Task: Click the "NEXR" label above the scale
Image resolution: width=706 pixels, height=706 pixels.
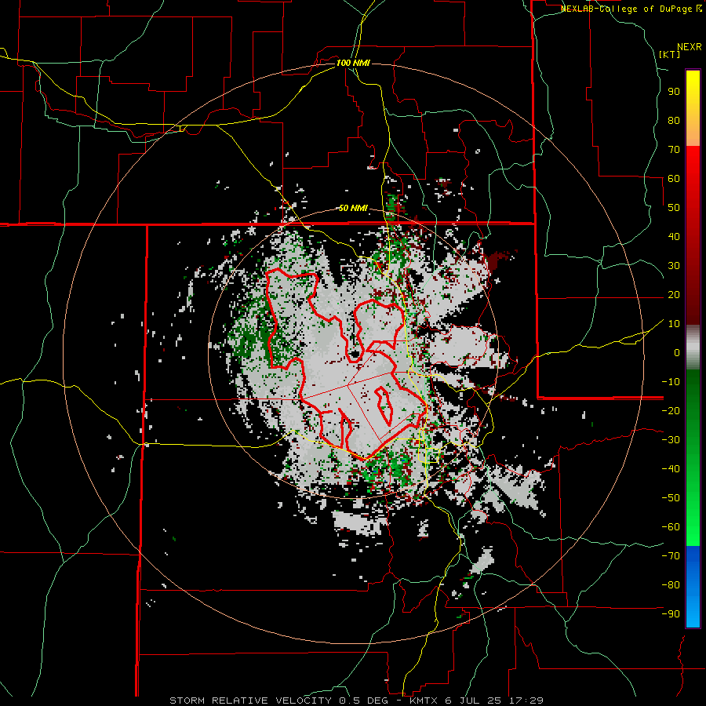Action: (690, 47)
